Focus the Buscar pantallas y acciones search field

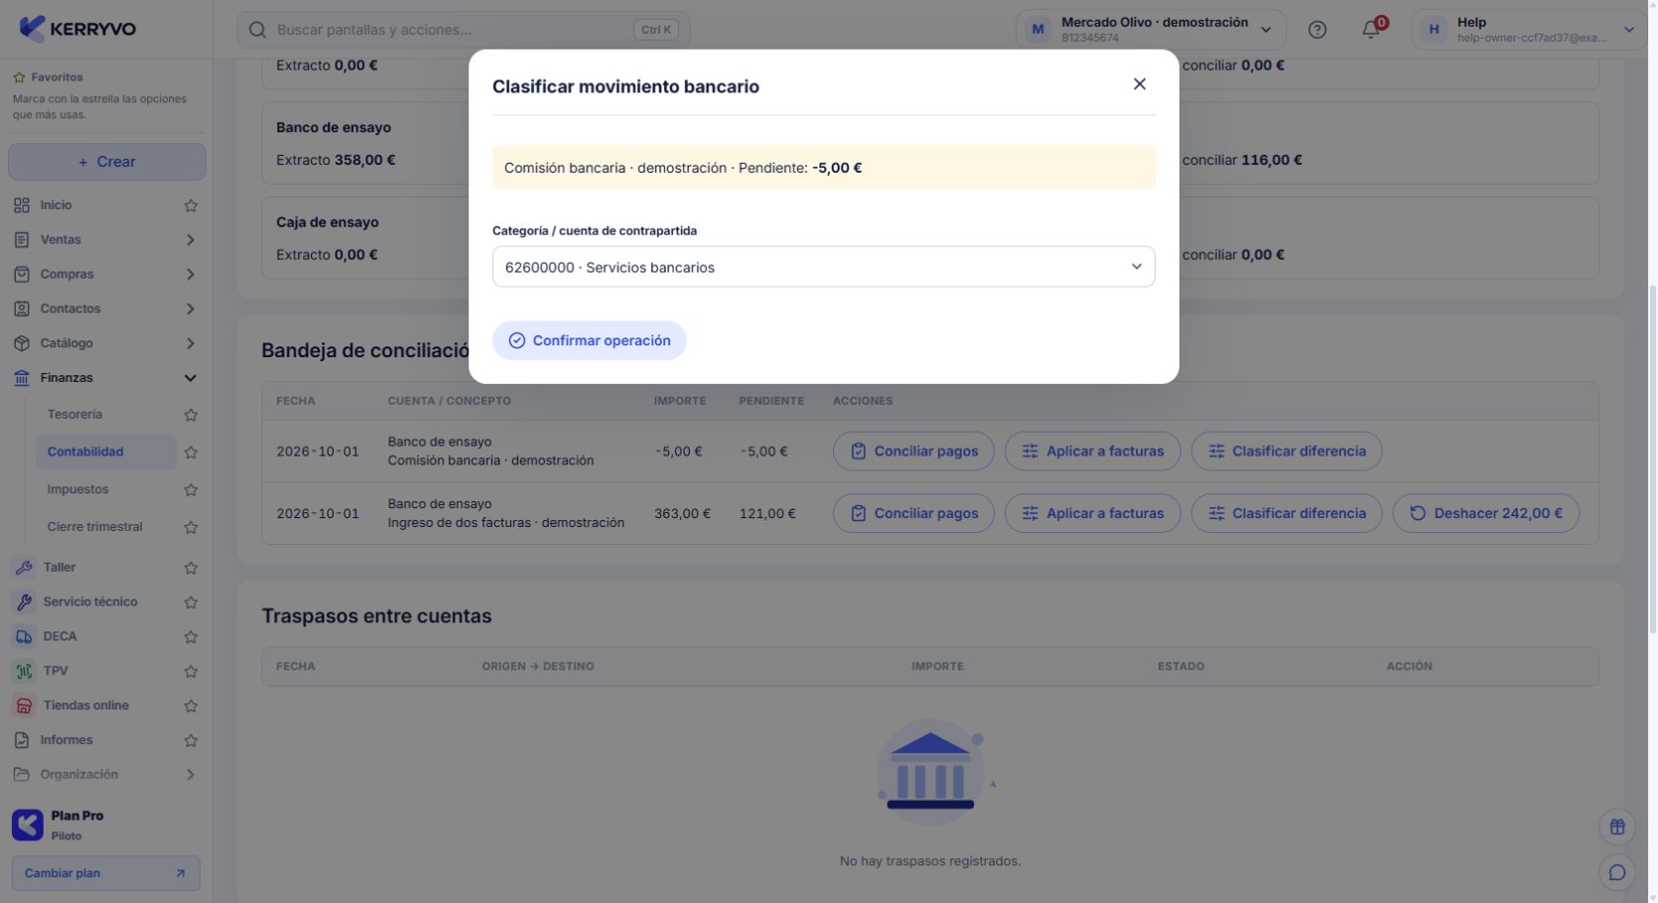pos(464,30)
